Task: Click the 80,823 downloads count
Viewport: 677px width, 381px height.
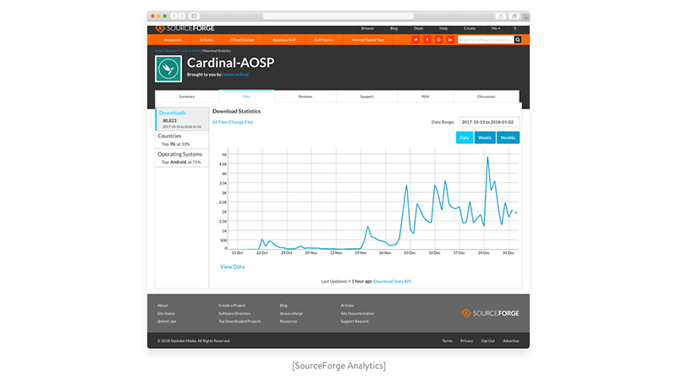Action: point(170,121)
